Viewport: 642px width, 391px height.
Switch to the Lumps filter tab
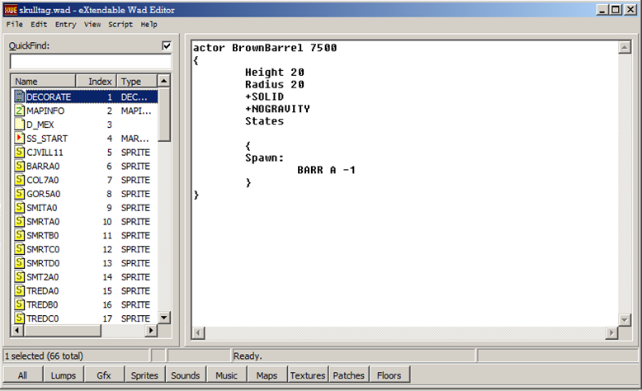click(63, 375)
